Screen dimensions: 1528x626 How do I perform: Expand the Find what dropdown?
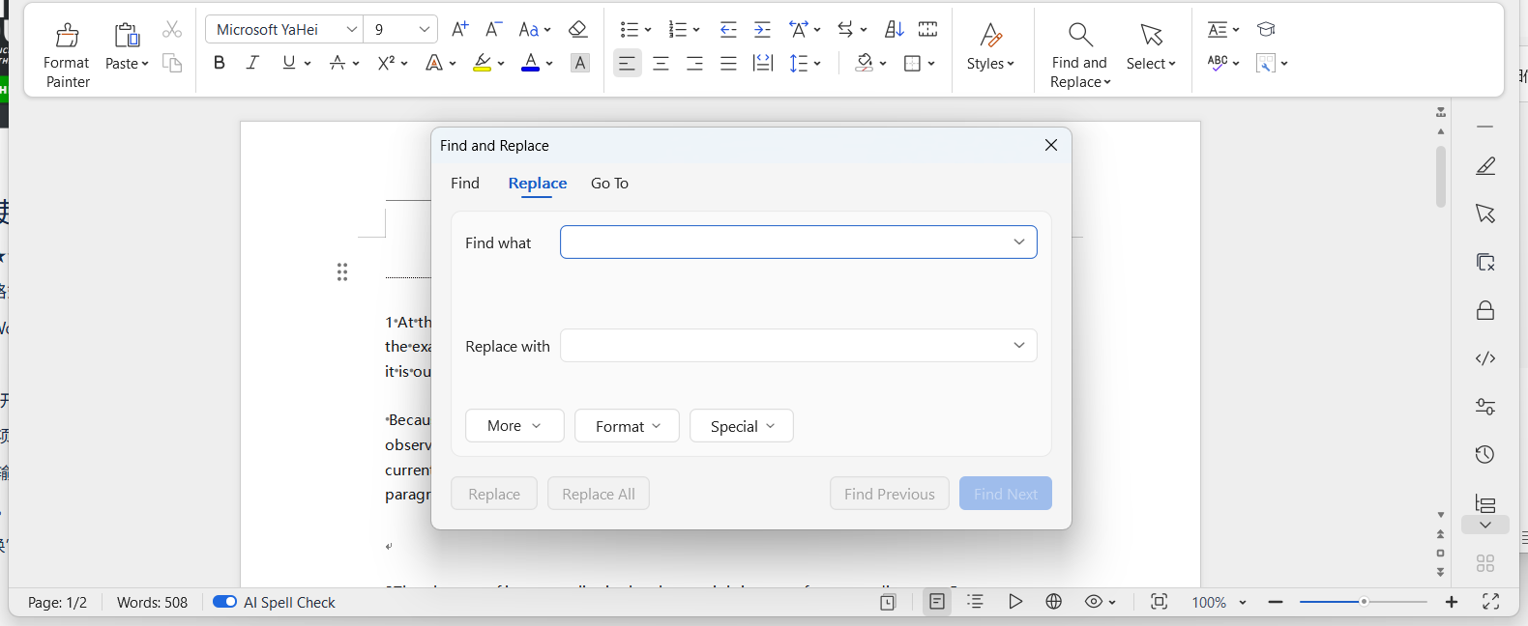coord(1018,242)
